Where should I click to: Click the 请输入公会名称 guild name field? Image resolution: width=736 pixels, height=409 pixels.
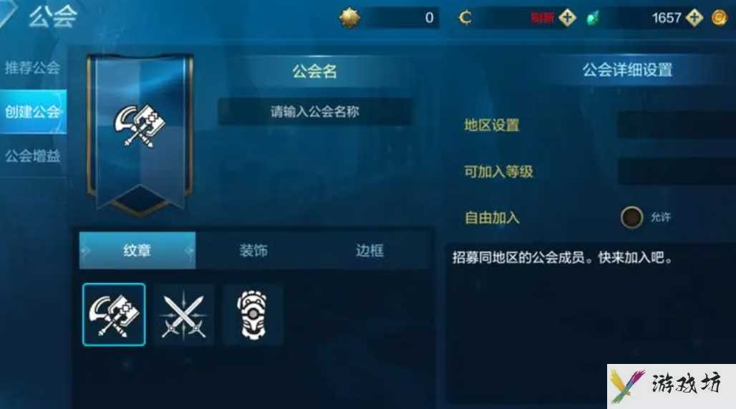click(x=315, y=112)
